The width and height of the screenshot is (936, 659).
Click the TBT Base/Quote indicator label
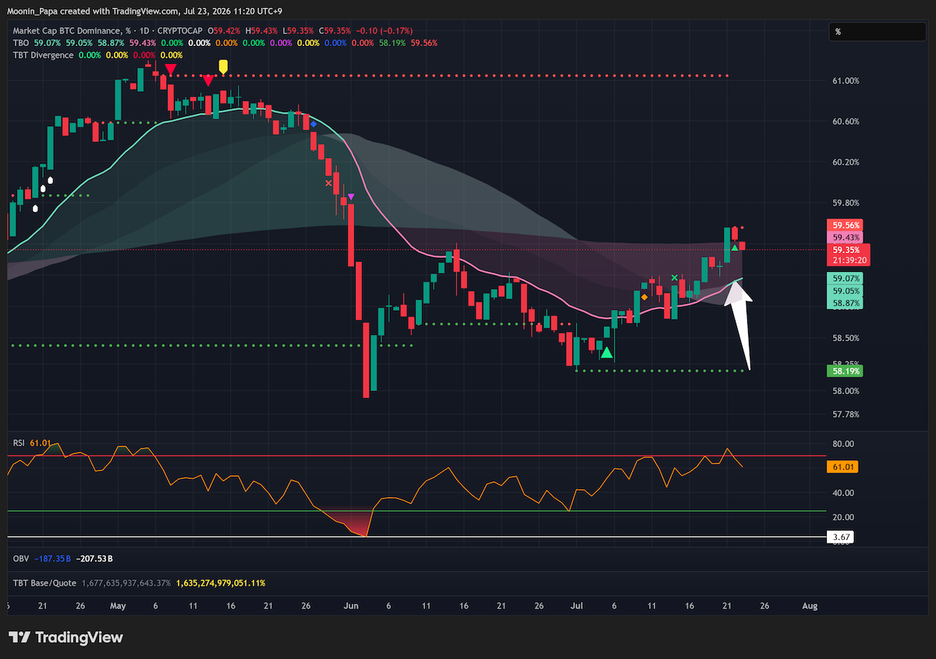click(44, 583)
